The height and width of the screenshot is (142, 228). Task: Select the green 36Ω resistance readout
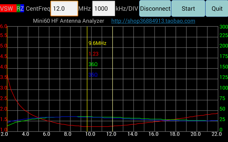93,64
